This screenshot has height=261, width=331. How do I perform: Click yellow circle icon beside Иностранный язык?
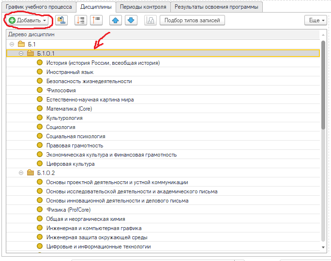click(40, 72)
